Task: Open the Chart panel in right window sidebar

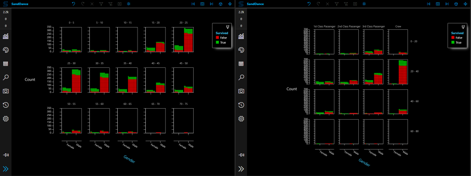Action: tap(241, 36)
